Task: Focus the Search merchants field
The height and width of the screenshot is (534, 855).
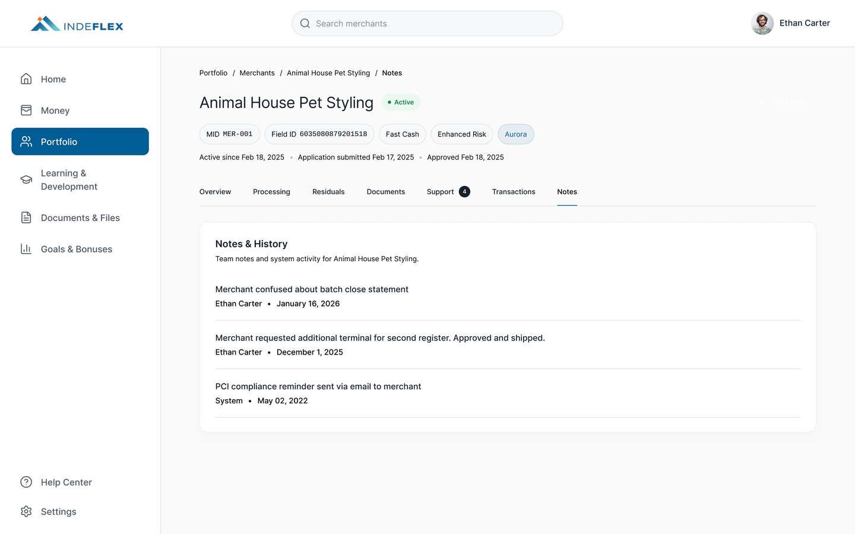Action: click(427, 23)
